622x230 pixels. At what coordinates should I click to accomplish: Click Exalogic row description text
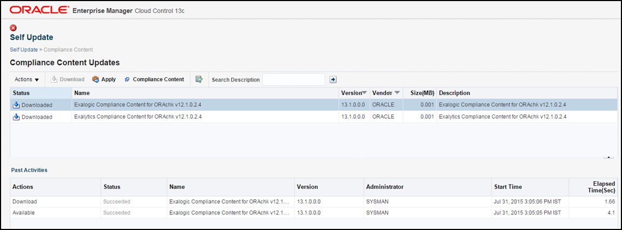click(x=502, y=105)
